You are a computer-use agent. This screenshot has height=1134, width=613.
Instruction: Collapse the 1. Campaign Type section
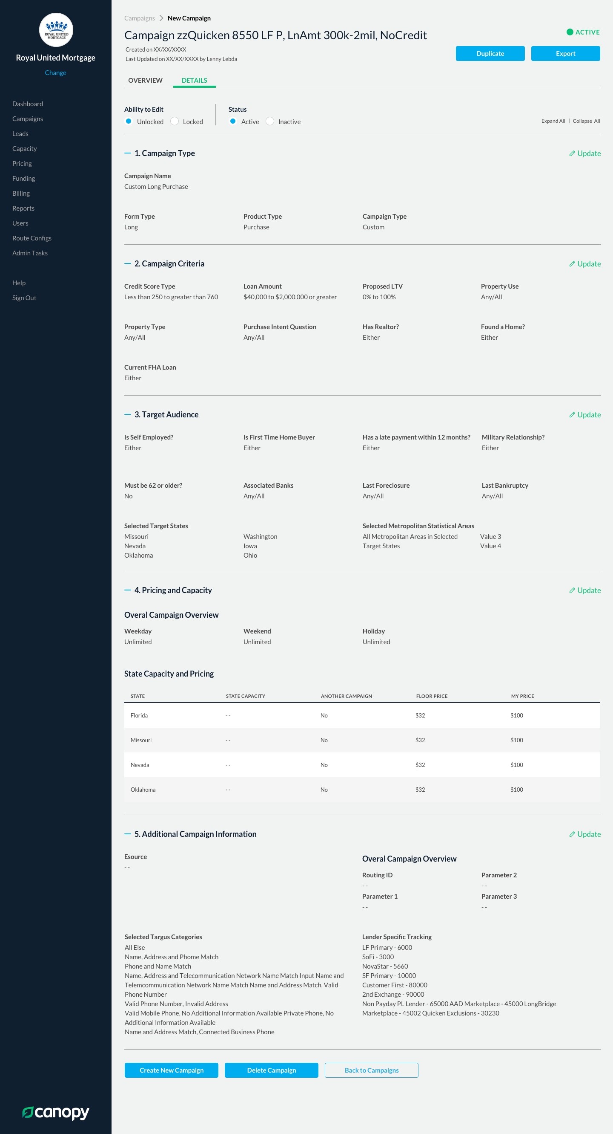click(127, 153)
